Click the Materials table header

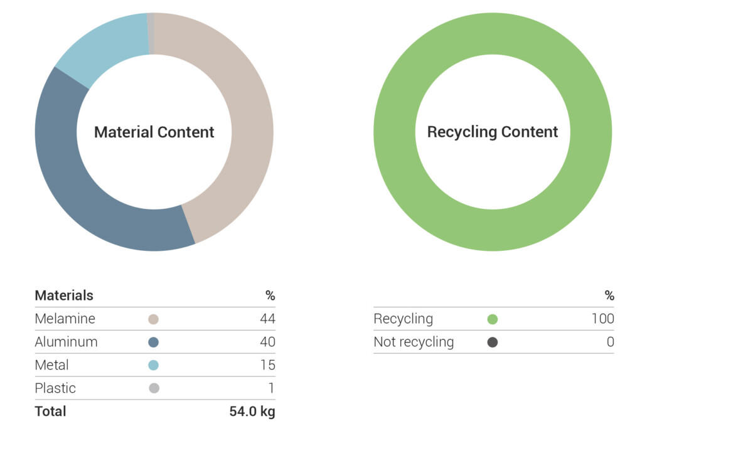point(64,295)
